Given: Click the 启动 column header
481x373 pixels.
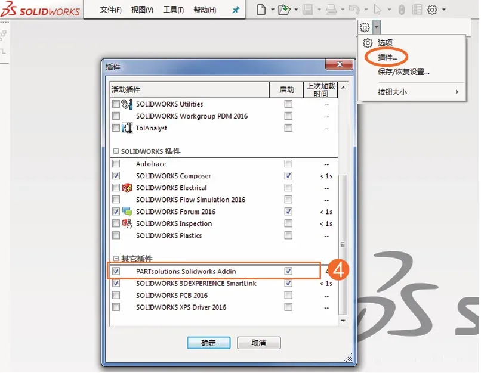Looking at the screenshot, I should click(286, 90).
